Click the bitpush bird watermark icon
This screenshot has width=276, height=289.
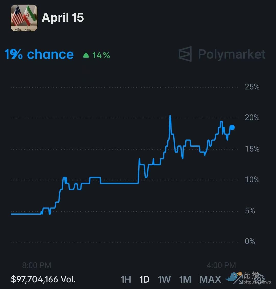[x=233, y=277]
